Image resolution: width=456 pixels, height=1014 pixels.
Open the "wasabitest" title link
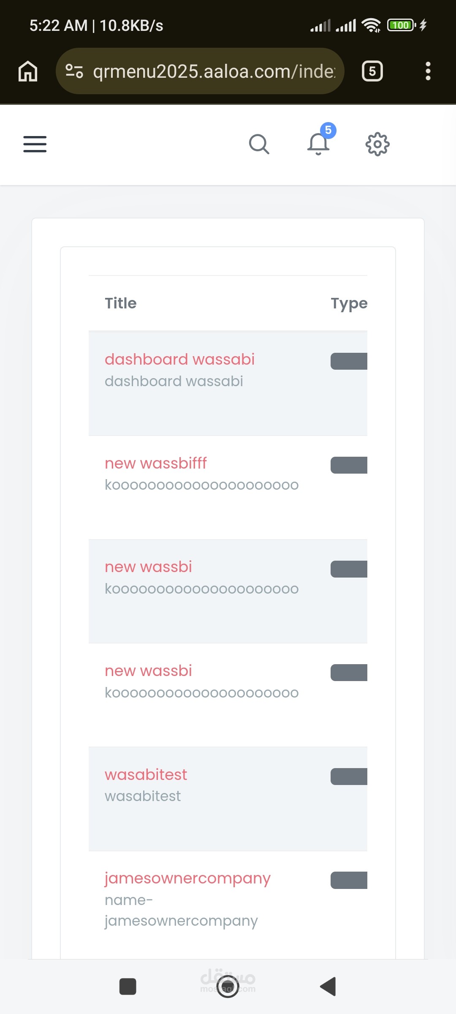click(x=146, y=774)
